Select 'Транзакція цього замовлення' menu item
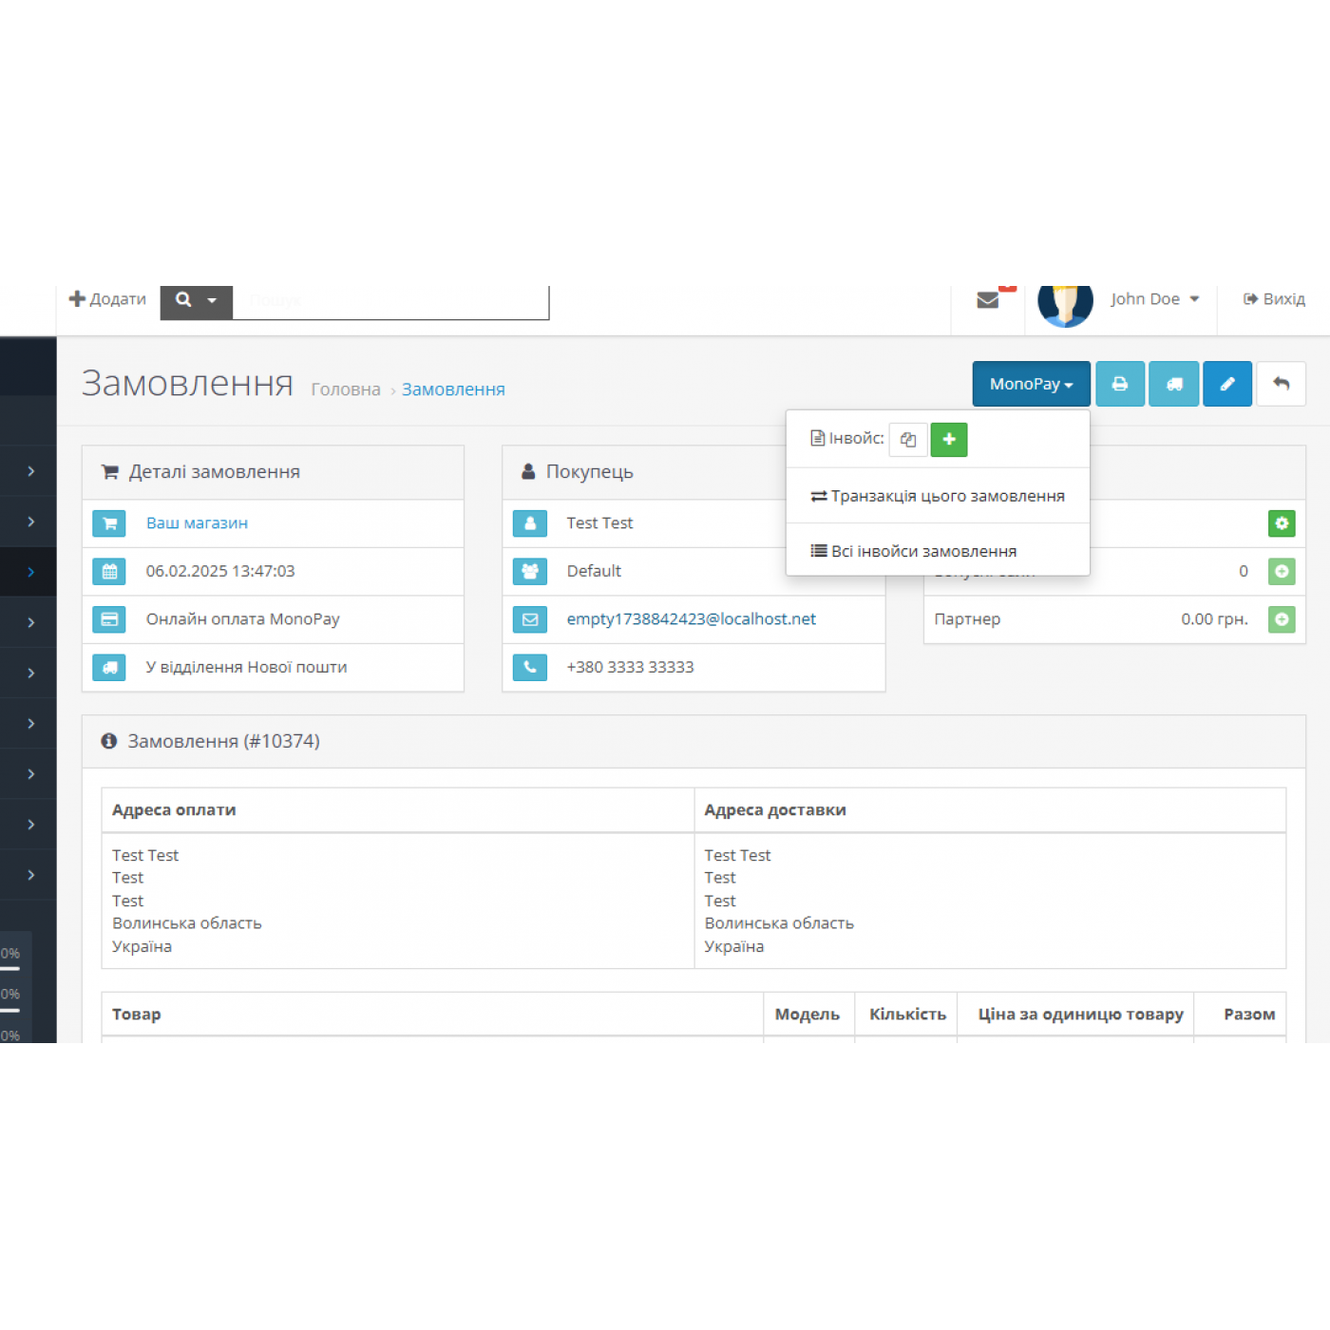 pos(938,496)
